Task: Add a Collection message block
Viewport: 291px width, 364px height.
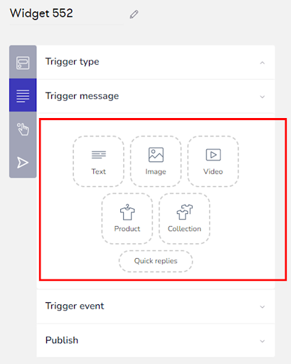Action: pos(184,218)
